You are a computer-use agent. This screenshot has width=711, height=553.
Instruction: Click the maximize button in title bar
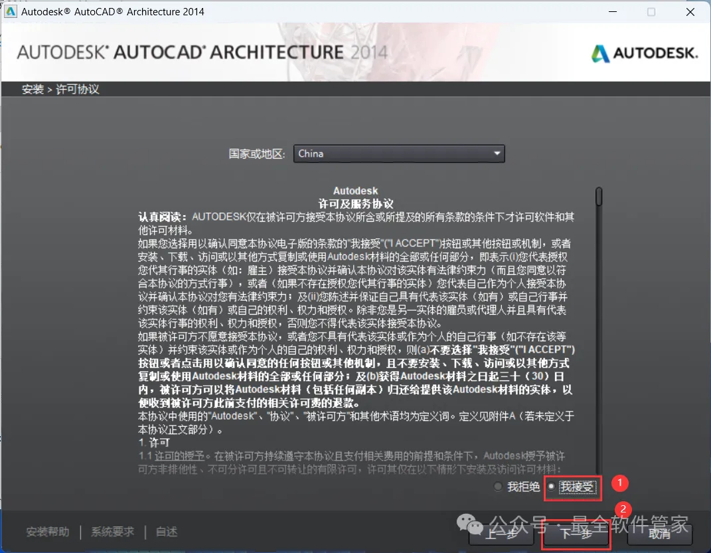click(x=651, y=12)
